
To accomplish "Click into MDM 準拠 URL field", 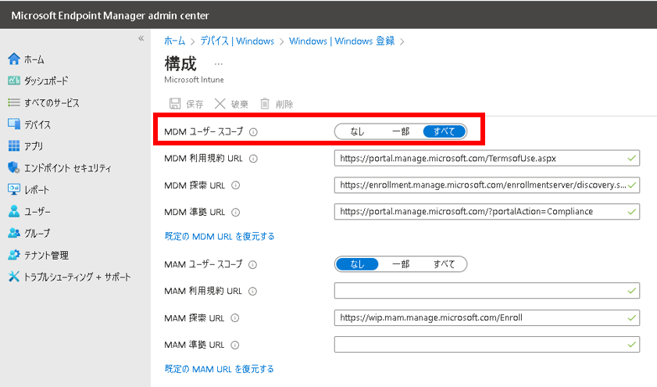I will pyautogui.click(x=487, y=212).
